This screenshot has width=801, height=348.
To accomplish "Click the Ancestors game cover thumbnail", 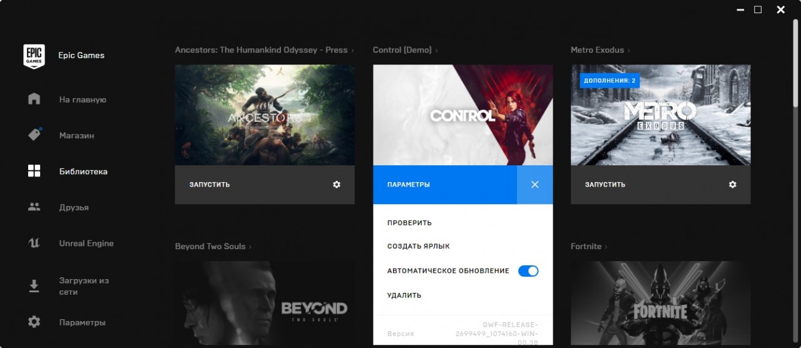I will (x=265, y=115).
